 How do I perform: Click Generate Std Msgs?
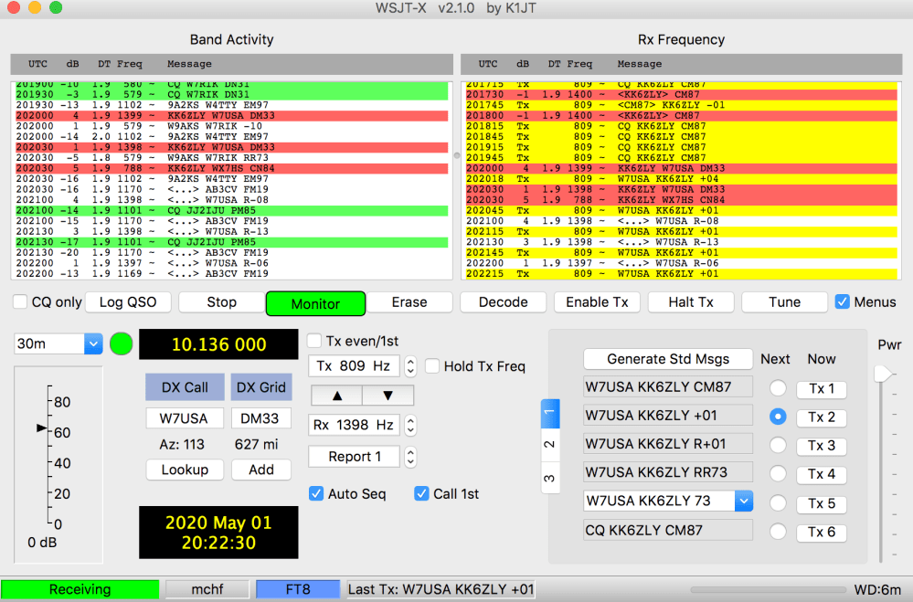pyautogui.click(x=667, y=359)
